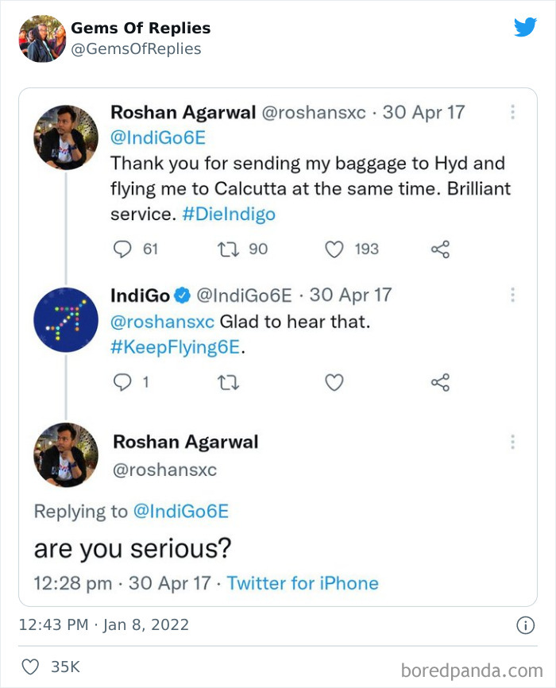Viewport: 556px width, 688px height.
Task: Reply to IndiGo's Glad to hear tweet
Action: click(x=122, y=382)
